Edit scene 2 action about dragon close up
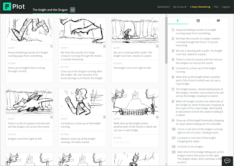Viewport: 234px width, 166px height. tap(82, 75)
